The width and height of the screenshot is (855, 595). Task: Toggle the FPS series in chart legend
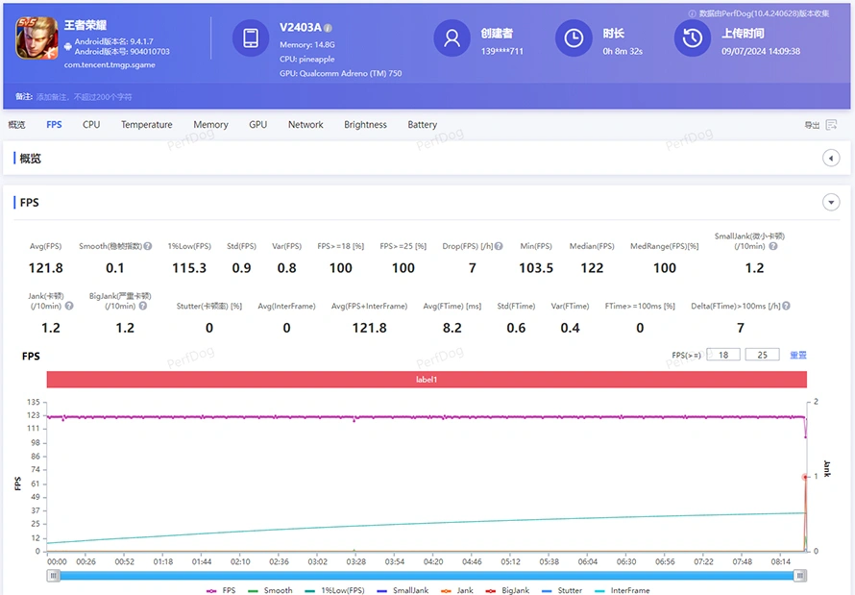(221, 590)
